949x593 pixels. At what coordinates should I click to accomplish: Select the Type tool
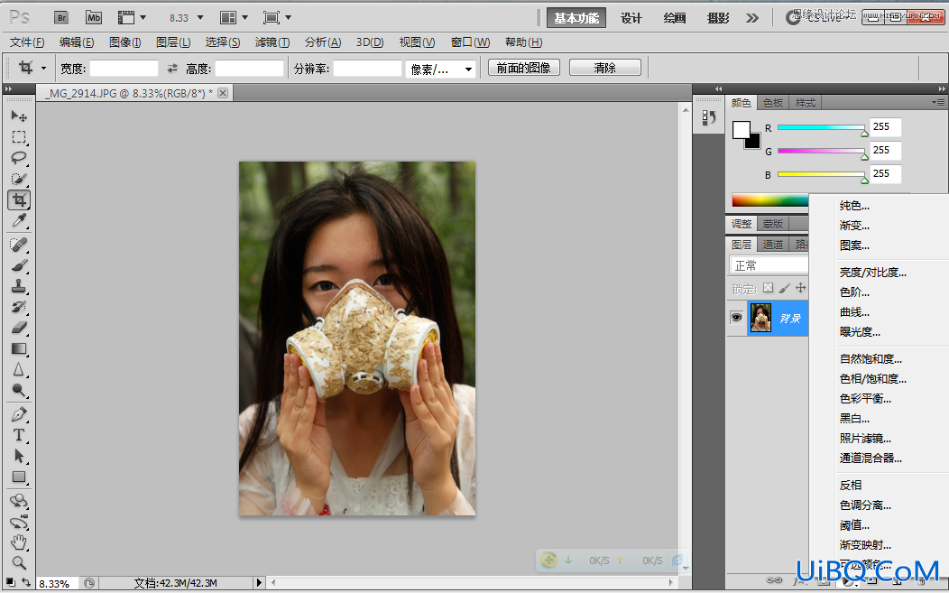pyautogui.click(x=19, y=435)
